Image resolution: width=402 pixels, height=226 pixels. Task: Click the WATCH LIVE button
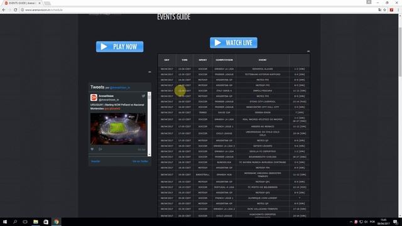234,43
